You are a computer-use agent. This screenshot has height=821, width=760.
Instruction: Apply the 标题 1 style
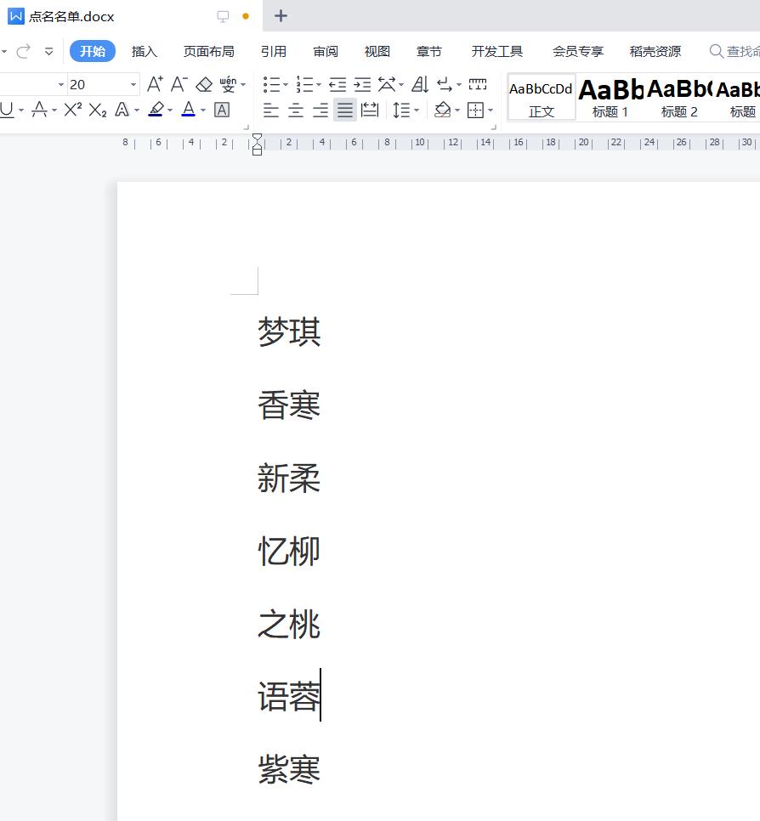(610, 97)
